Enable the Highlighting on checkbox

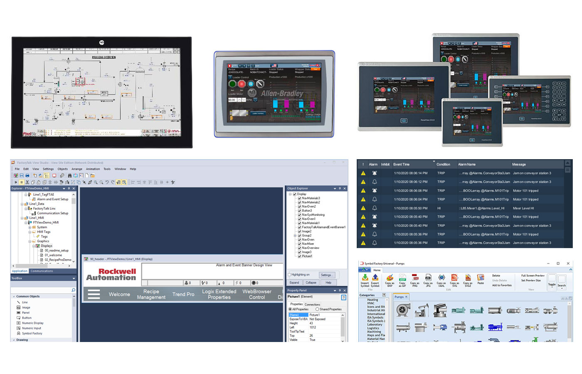click(x=289, y=275)
